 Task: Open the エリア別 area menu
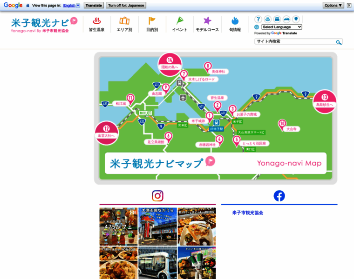124,24
